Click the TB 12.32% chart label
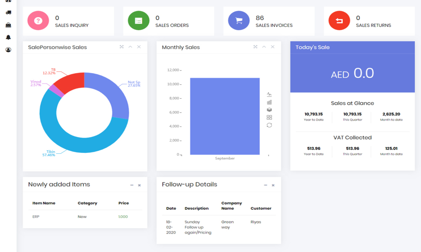The width and height of the screenshot is (421, 252). (x=49, y=71)
